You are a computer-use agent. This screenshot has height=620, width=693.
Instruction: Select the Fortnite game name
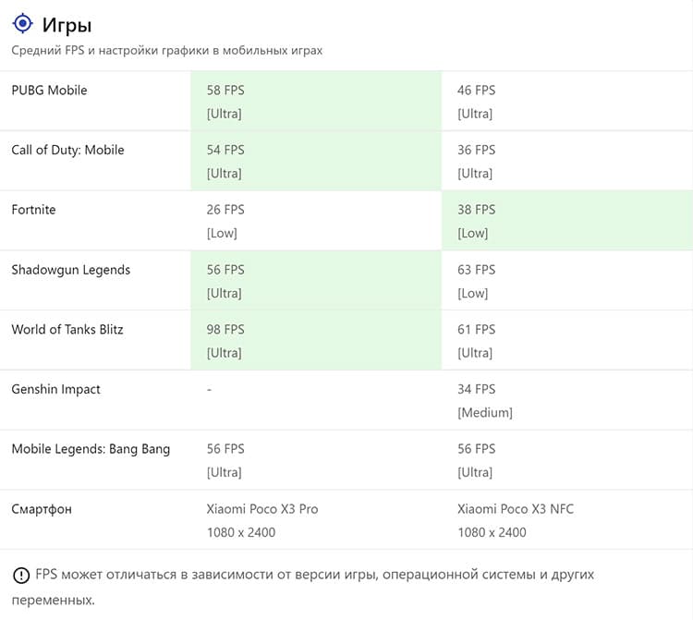(33, 210)
